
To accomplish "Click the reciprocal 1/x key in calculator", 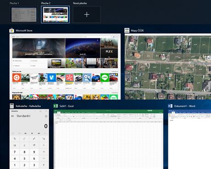I will 44,139.
